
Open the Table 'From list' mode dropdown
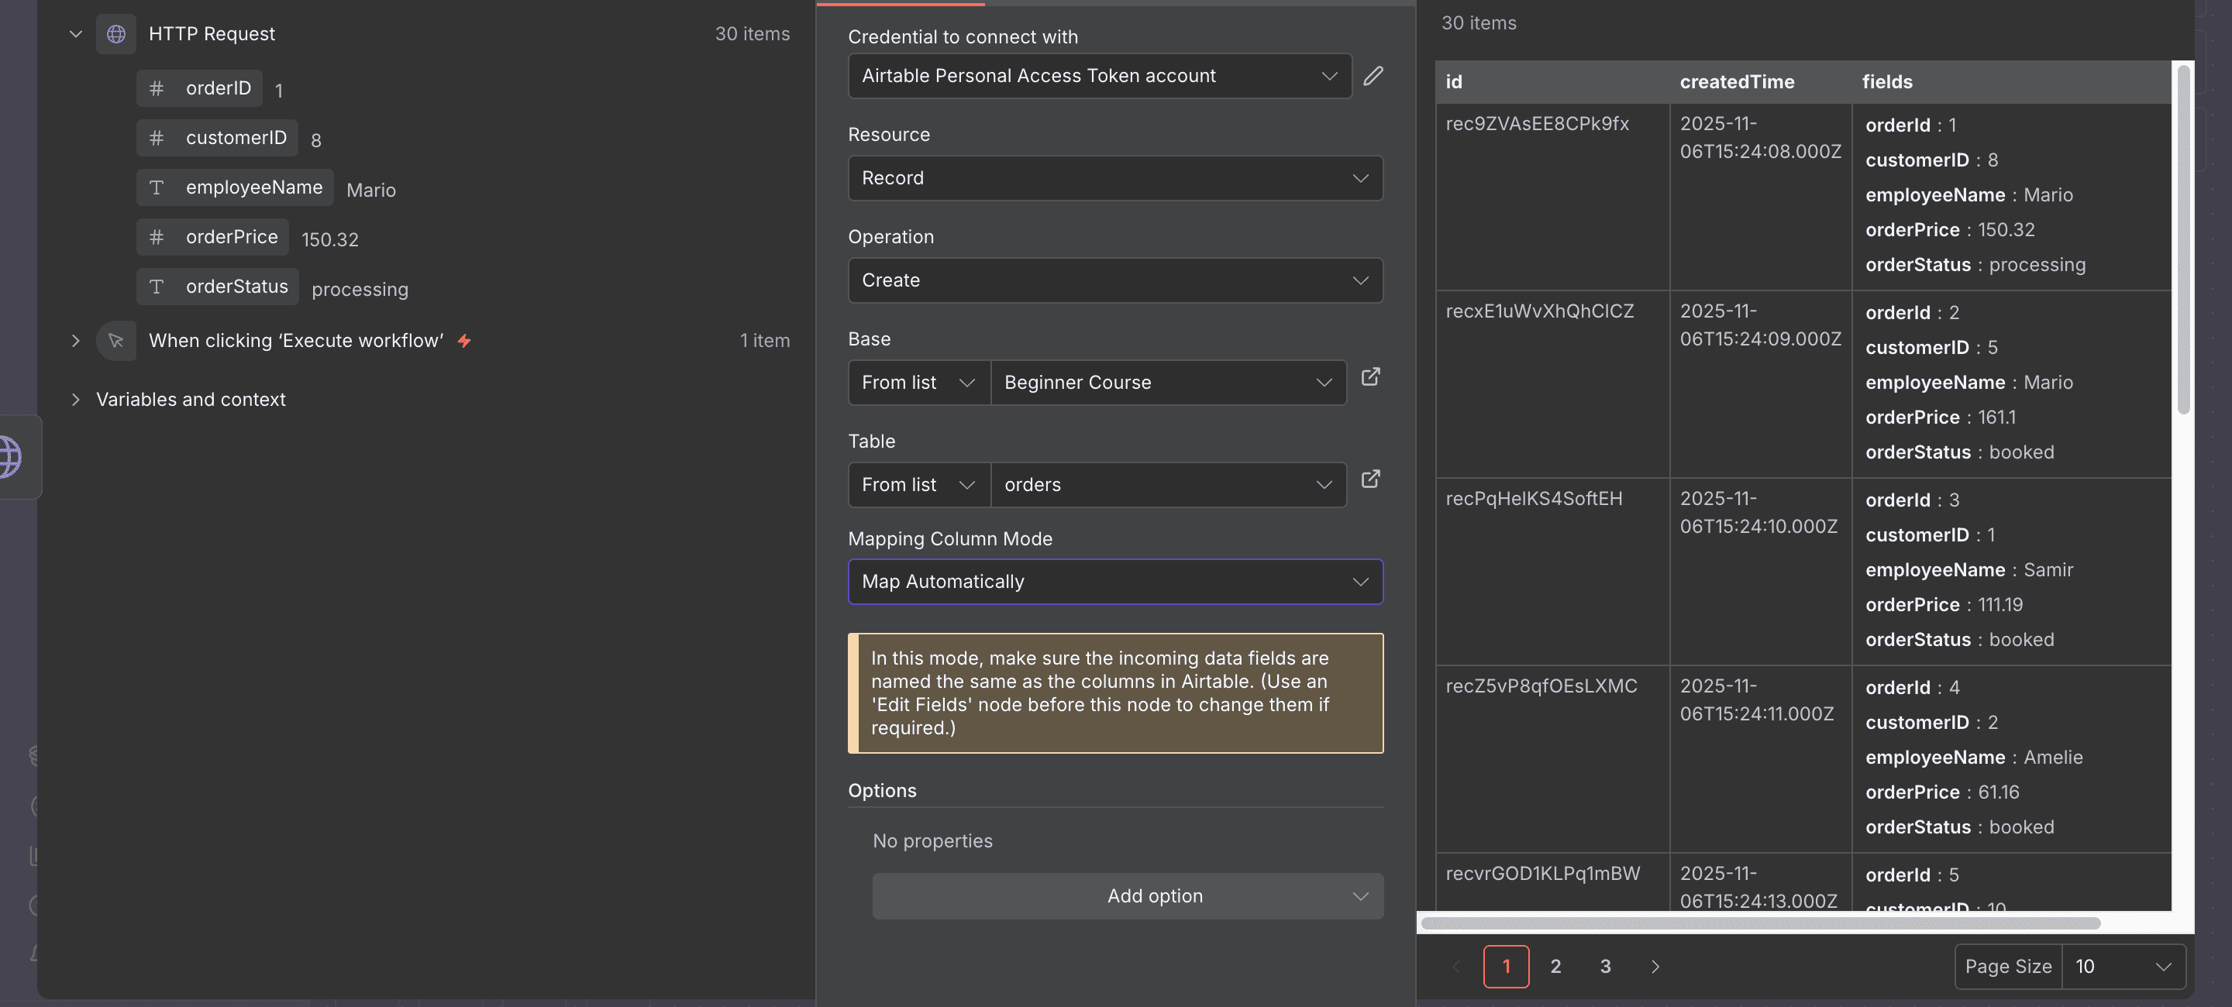point(918,485)
